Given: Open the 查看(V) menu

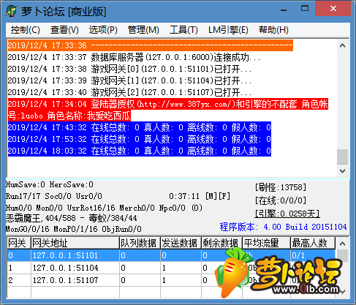Looking at the screenshot, I should click(64, 30).
